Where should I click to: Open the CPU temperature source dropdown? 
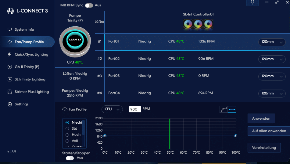112,109
